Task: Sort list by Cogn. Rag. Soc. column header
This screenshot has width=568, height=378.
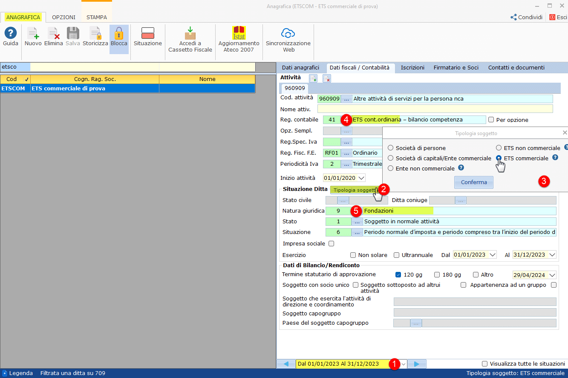Action: click(95, 79)
